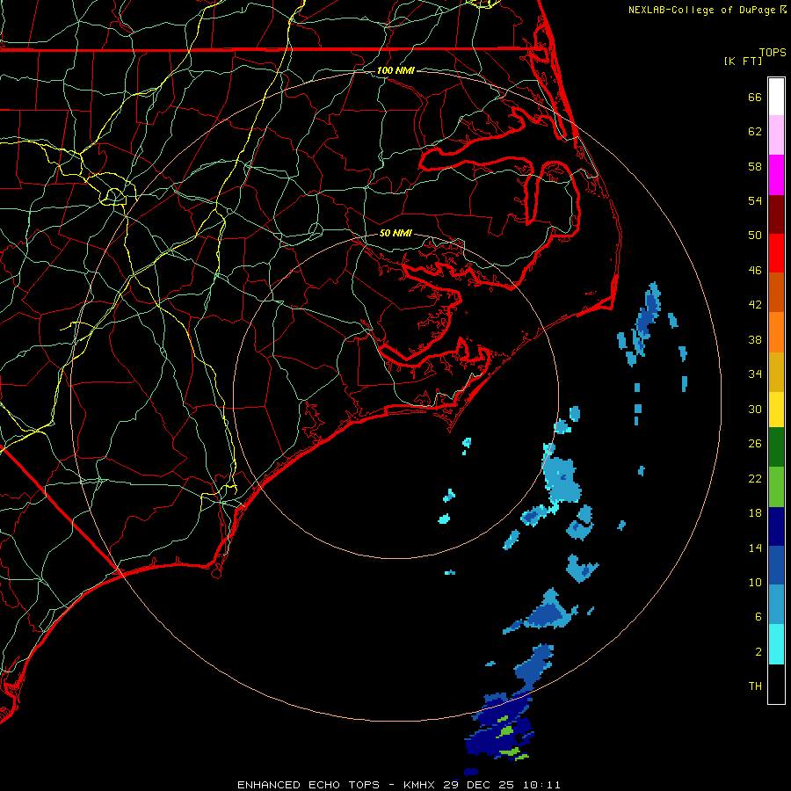
Task: Click the cyan legend swatch
Action: (776, 644)
